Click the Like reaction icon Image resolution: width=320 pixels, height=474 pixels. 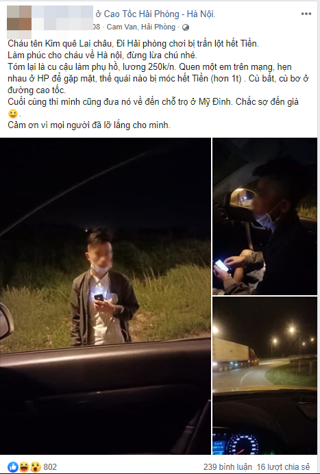[x=13, y=467]
